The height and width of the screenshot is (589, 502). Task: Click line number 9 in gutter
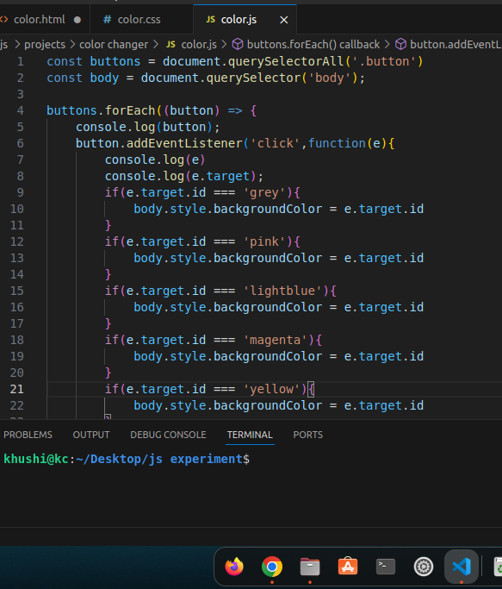click(x=21, y=192)
